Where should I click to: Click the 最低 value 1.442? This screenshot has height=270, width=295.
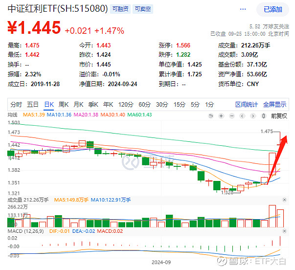32,55
